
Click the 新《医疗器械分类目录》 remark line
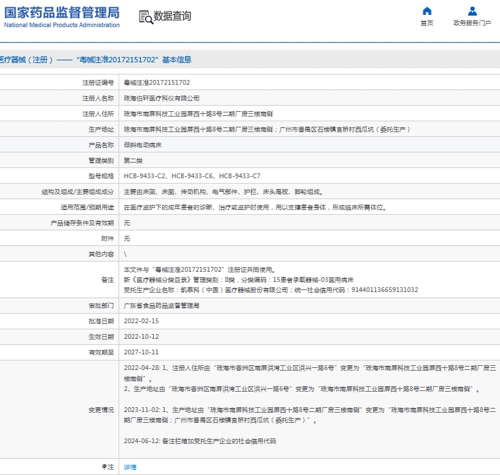(239, 280)
